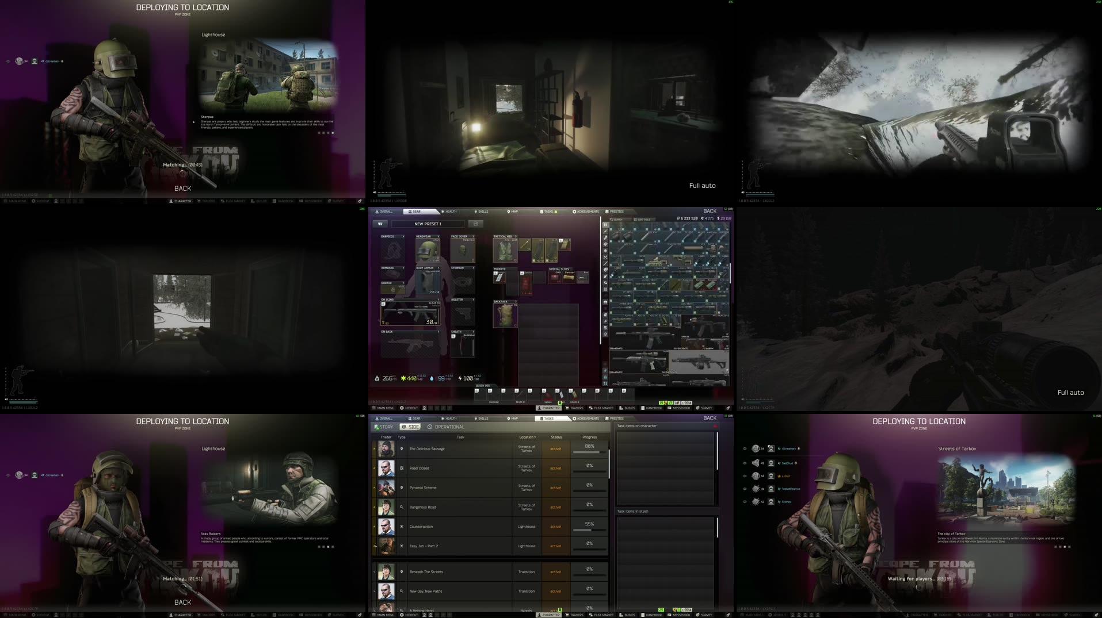Toggle tracking for Easy Job - Part 2
The image size is (1102, 618).
coord(375,546)
